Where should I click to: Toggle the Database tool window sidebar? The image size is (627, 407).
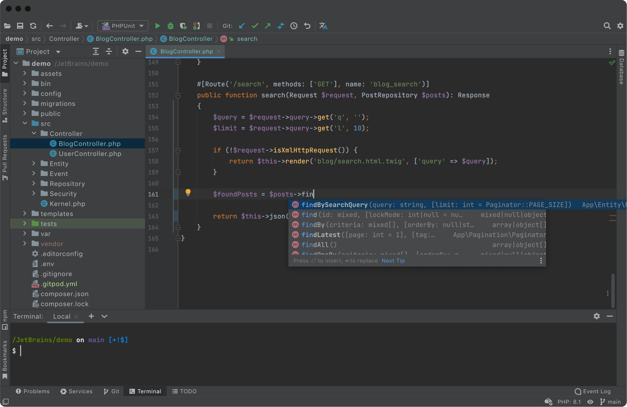[621, 68]
